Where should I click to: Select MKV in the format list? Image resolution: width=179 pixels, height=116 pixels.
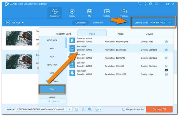pyautogui.click(x=52, y=56)
